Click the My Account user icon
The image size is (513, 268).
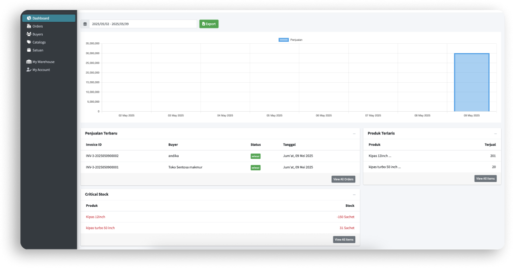coord(29,70)
